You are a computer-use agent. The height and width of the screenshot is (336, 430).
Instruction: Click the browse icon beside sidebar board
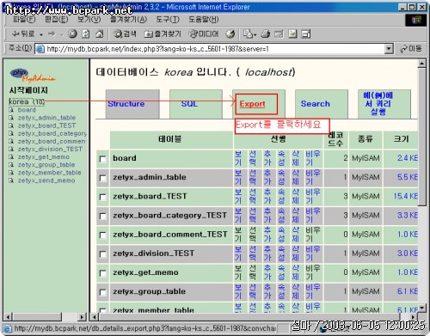[11, 110]
